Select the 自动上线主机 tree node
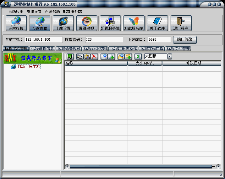The height and width of the screenshot is (179, 225). (x=29, y=67)
